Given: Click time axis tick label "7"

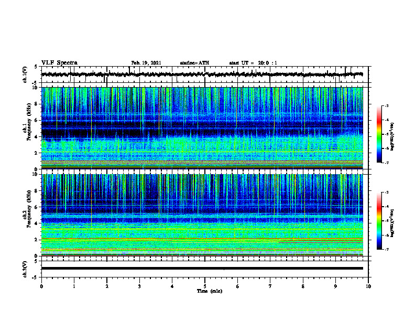Looking at the screenshot, I should coord(270,286).
